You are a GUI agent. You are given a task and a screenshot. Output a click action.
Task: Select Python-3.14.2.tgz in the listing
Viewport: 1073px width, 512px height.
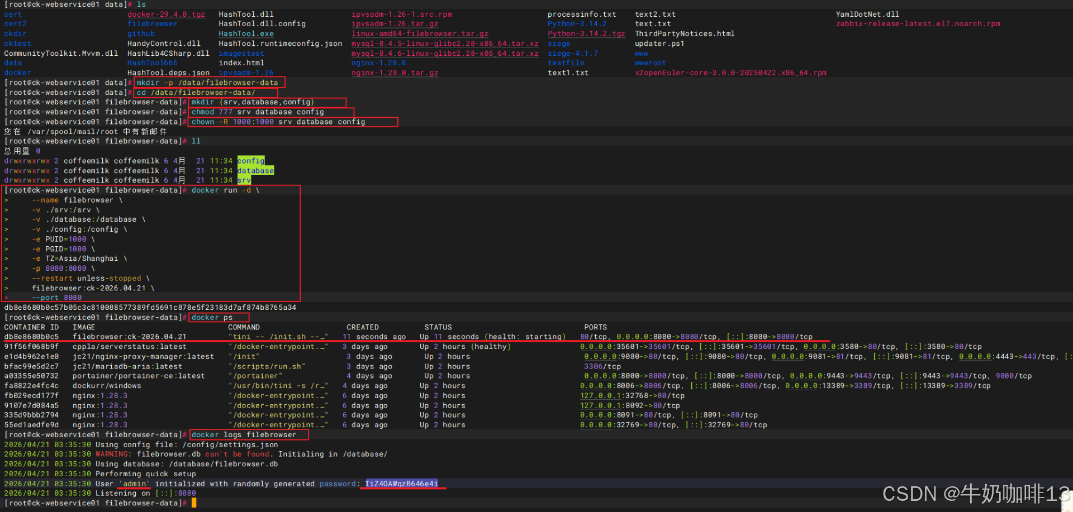[x=586, y=34]
